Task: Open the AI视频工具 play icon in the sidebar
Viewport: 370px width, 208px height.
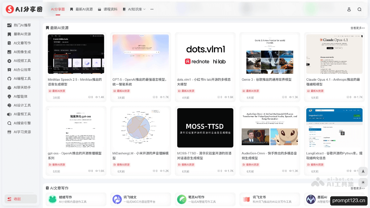Action: (x=9, y=61)
